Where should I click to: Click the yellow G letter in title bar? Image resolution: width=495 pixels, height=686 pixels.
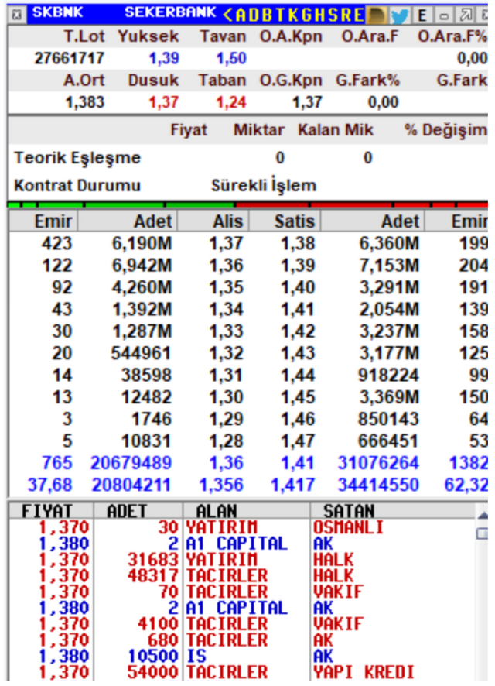pos(306,15)
